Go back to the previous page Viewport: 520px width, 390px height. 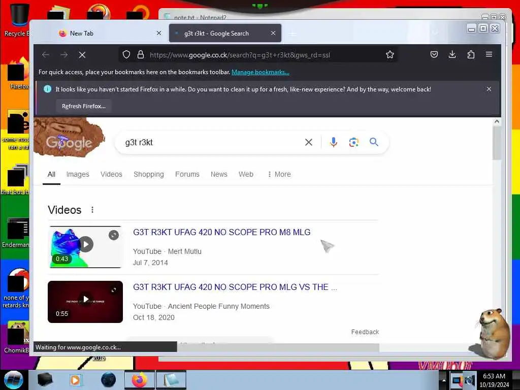(x=46, y=55)
